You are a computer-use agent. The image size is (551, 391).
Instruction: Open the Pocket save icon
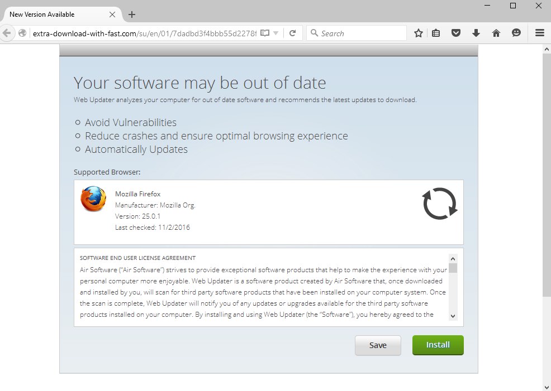(456, 33)
